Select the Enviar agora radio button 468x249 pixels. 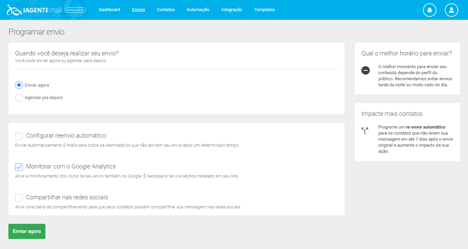coord(19,85)
